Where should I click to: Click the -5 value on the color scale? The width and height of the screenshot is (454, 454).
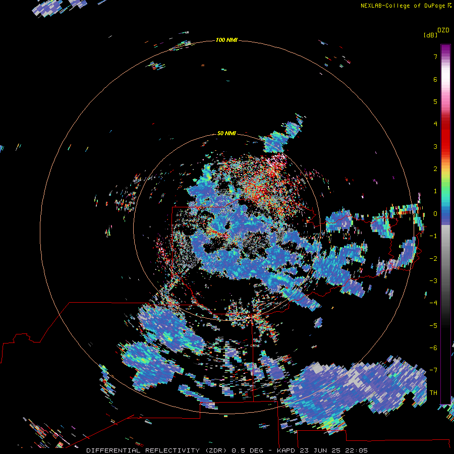point(433,326)
